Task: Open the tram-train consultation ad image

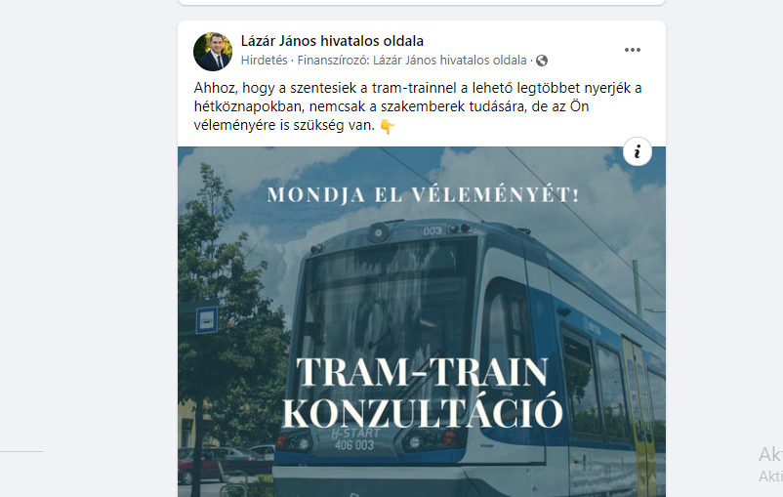Action: click(x=422, y=321)
